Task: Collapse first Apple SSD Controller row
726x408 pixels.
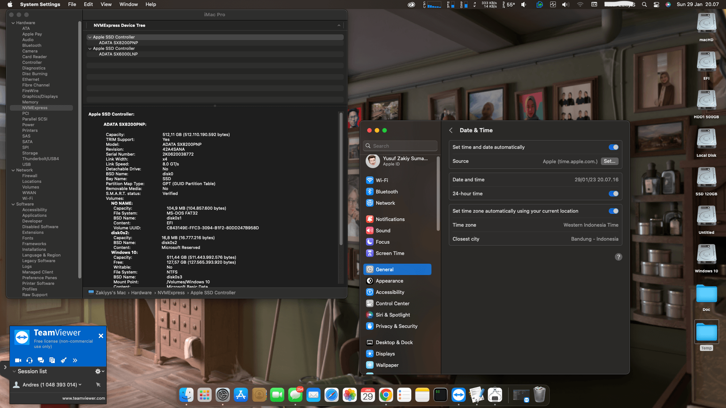Action: pos(90,37)
